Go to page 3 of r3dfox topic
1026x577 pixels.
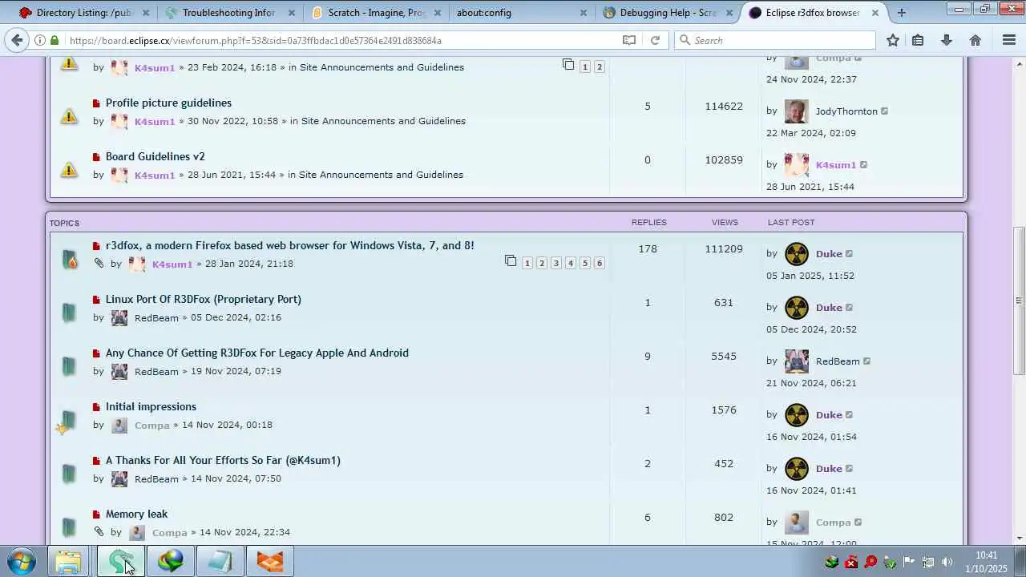[x=555, y=263]
